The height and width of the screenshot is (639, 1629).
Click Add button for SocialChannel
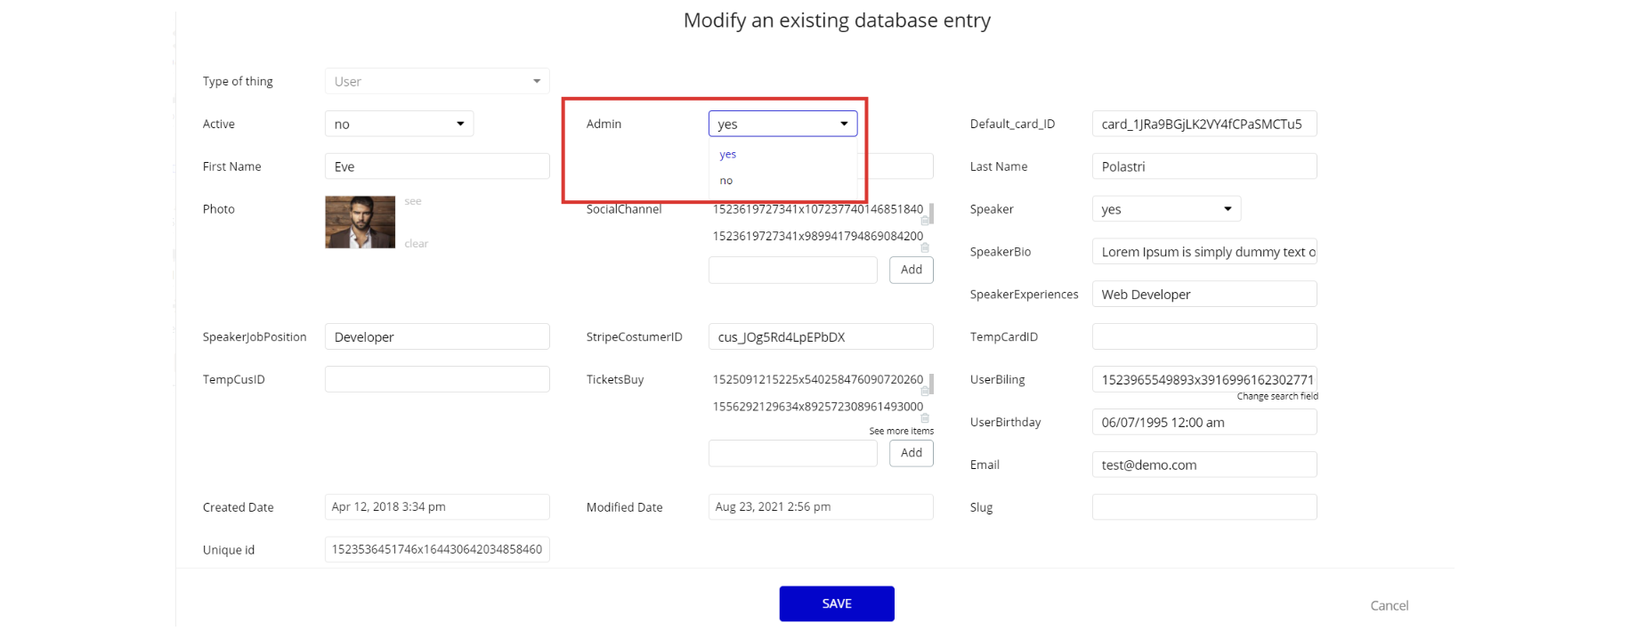911,270
